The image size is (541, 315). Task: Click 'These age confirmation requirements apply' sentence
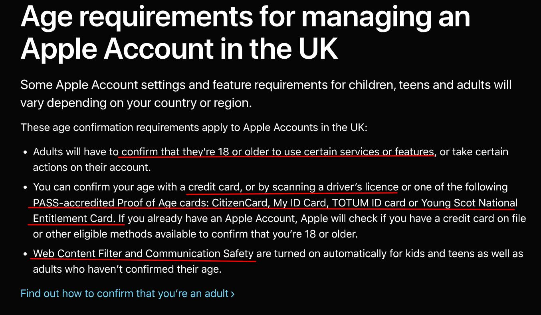(194, 128)
